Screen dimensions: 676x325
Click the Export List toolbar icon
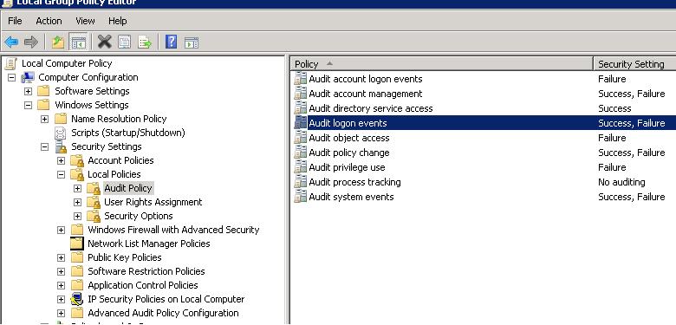(x=145, y=42)
